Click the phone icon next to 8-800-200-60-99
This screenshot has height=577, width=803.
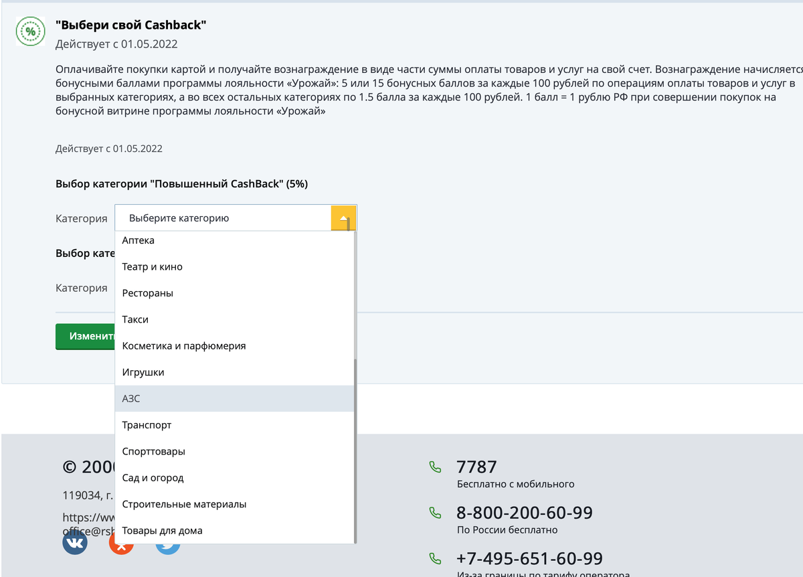coord(436,513)
